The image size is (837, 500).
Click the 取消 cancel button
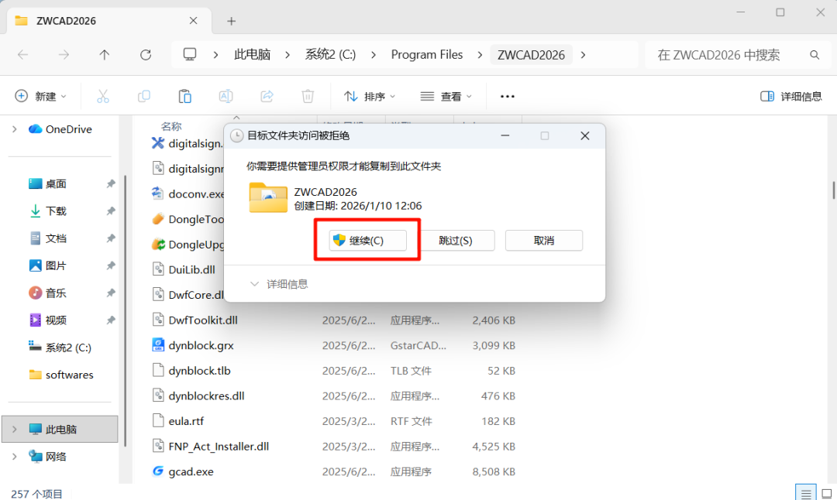coord(543,241)
